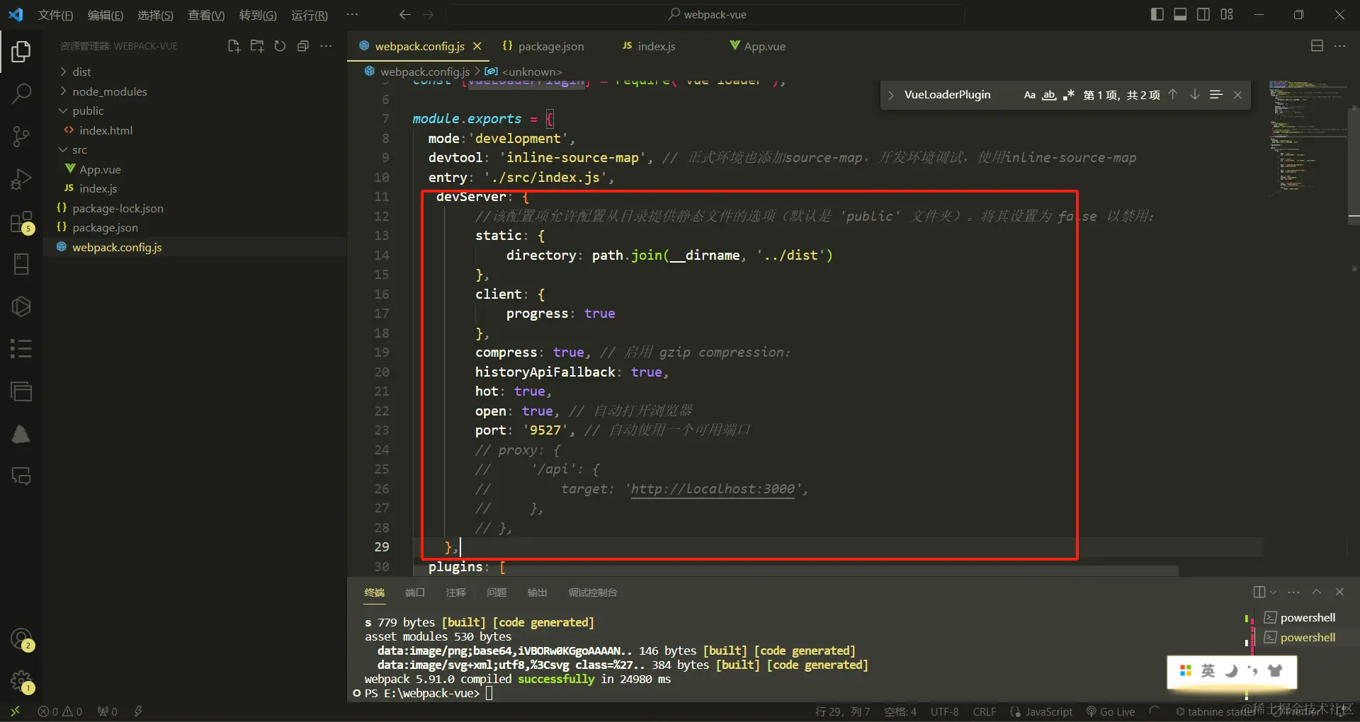
Task: Collapse all folders in explorer
Action: pos(303,46)
